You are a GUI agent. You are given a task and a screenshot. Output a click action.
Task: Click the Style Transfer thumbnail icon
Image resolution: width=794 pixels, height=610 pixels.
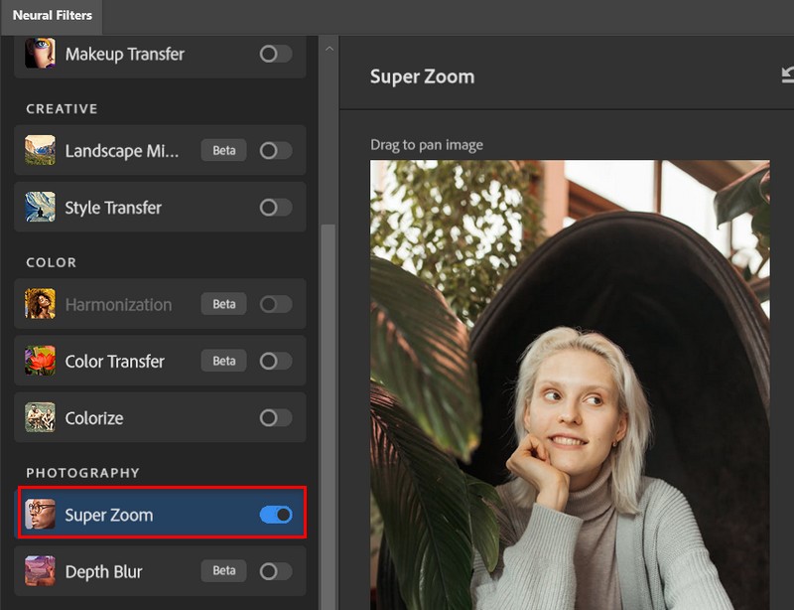40,207
